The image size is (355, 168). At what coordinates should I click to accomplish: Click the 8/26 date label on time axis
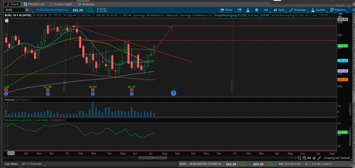click(x=11, y=154)
